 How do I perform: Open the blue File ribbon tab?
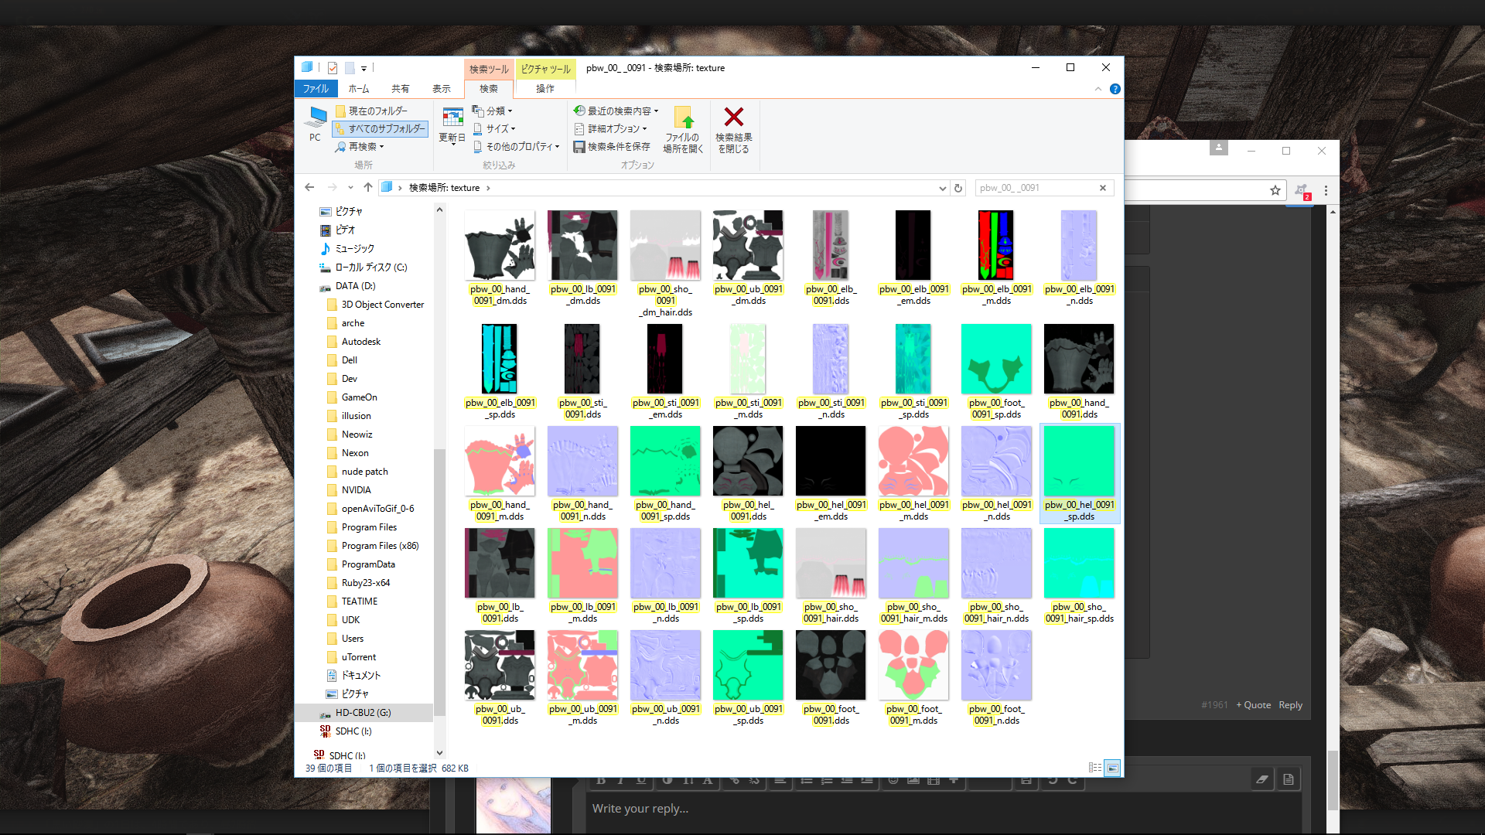(316, 89)
